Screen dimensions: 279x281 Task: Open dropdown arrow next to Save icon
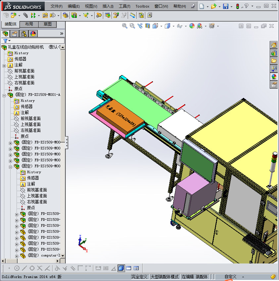tap(231, 7)
